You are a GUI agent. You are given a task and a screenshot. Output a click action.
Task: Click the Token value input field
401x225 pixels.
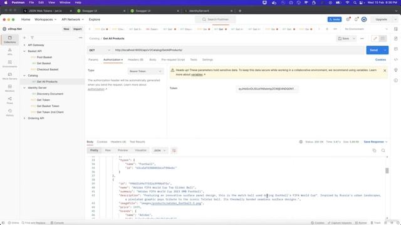tap(267, 89)
